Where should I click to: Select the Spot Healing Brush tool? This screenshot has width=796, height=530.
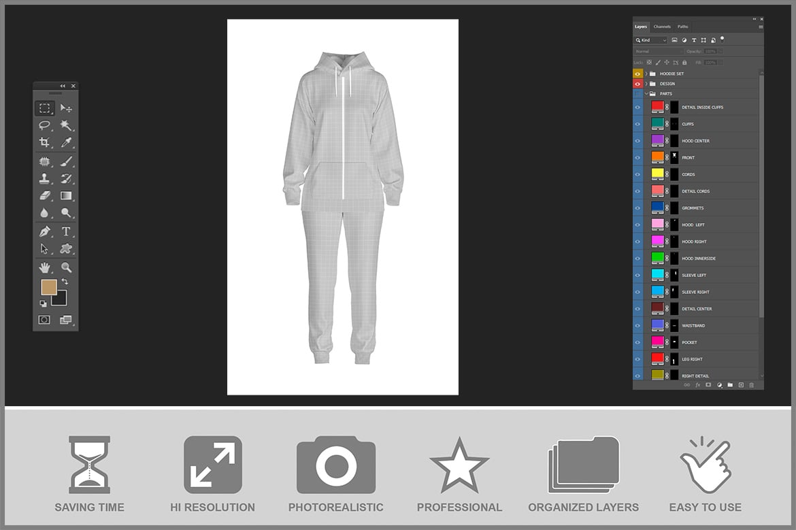tap(45, 161)
